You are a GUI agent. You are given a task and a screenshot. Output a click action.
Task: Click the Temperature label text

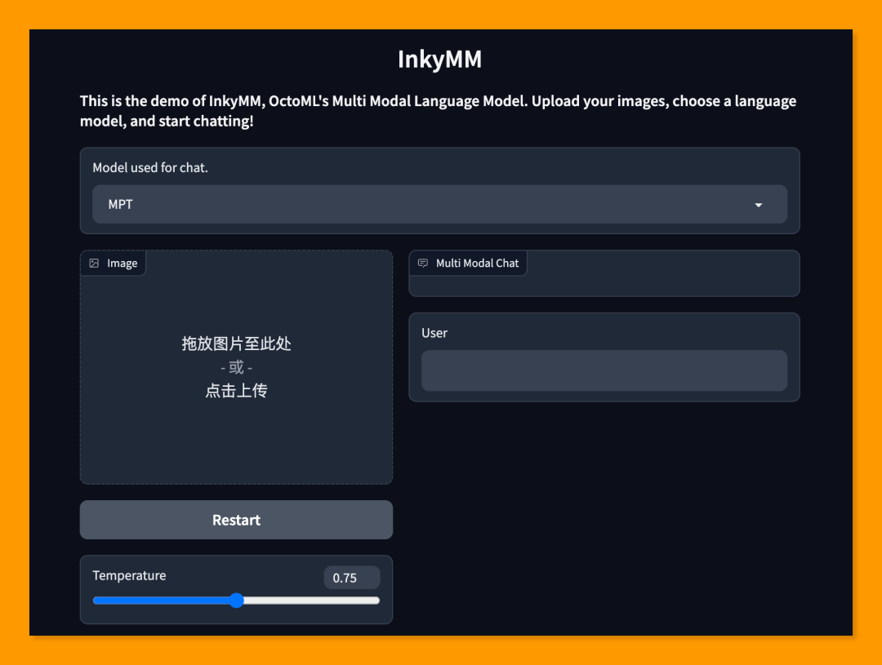point(129,575)
